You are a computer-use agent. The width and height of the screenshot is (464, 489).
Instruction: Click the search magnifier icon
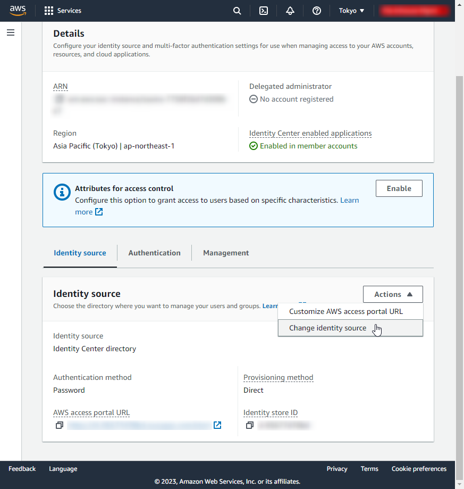(237, 11)
